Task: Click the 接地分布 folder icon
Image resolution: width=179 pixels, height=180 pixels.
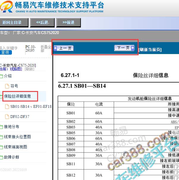Action: (x=1, y=127)
